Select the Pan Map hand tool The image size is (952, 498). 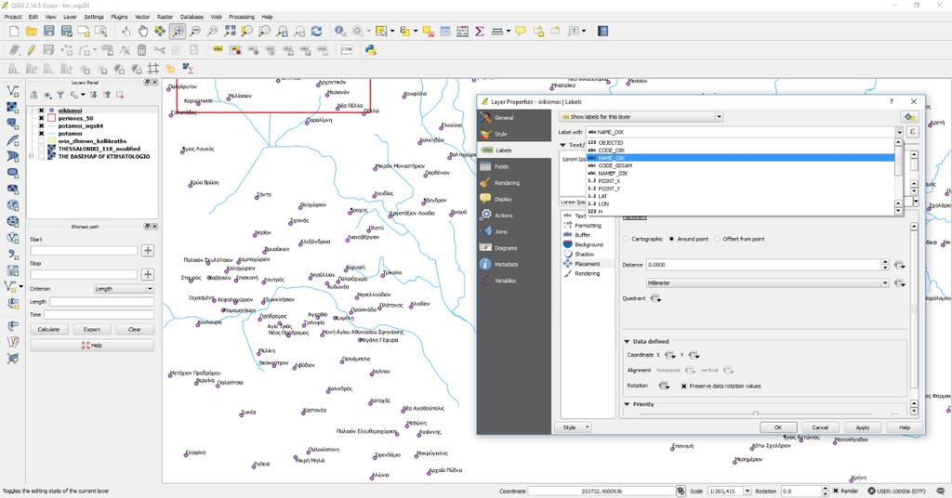tap(142, 31)
